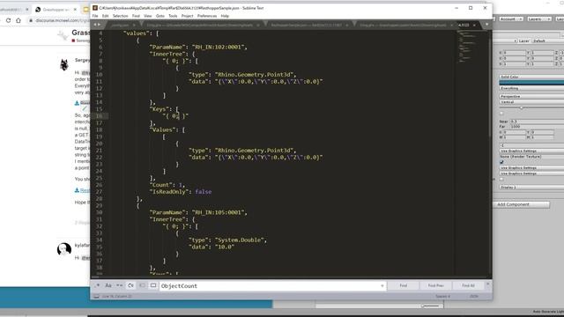Toggle the unchecked checkbox above Display 1

click(x=501, y=179)
